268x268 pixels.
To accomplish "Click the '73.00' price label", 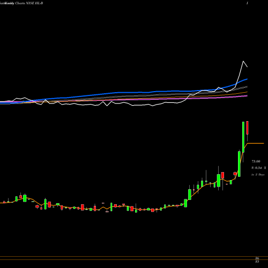I will [x=256, y=161].
